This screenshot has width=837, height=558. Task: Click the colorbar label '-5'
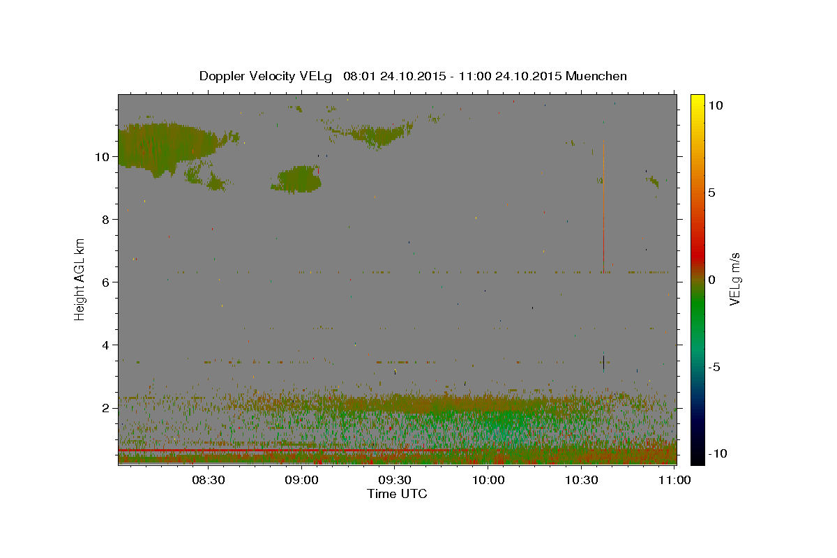pos(714,367)
